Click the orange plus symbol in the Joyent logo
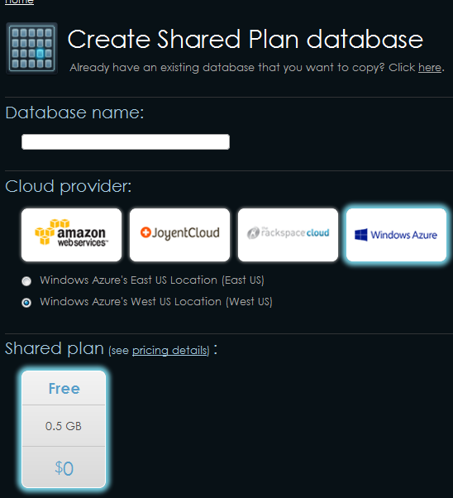 tap(145, 232)
